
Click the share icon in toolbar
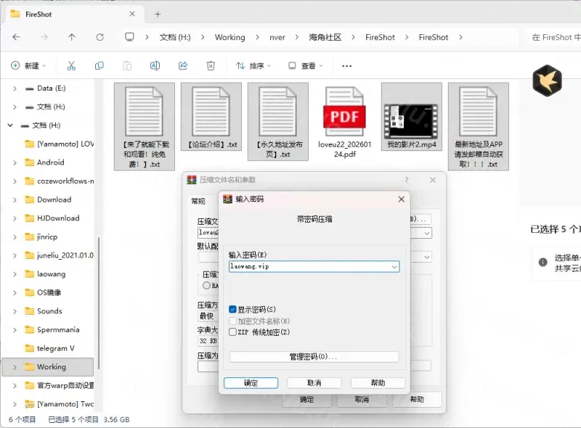click(183, 66)
